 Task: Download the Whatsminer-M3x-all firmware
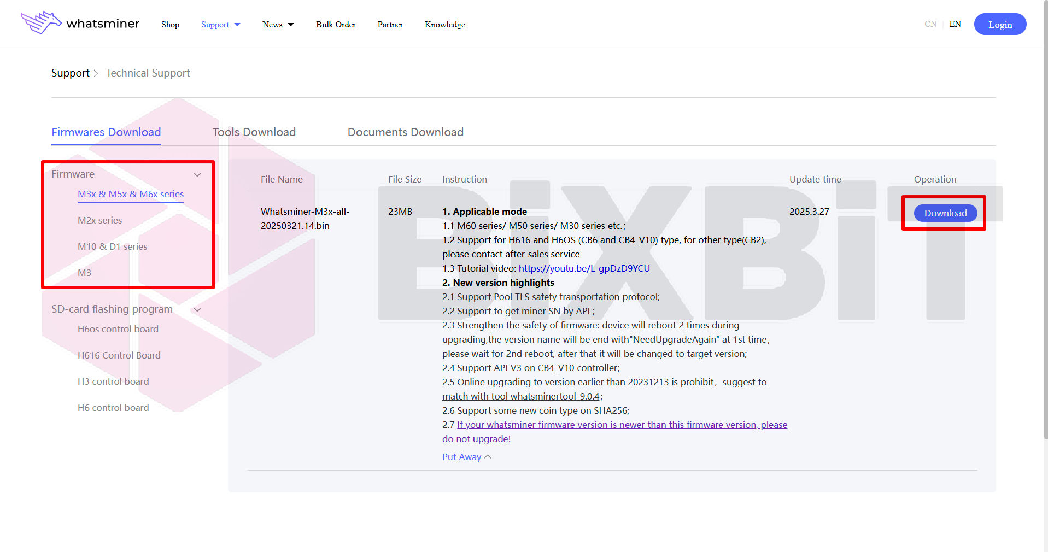coord(945,213)
